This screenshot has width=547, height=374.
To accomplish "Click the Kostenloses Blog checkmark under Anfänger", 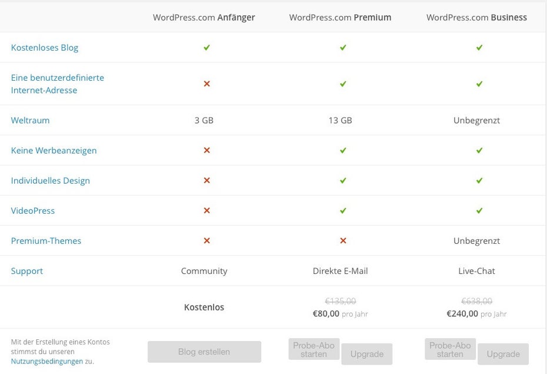I will tap(207, 47).
